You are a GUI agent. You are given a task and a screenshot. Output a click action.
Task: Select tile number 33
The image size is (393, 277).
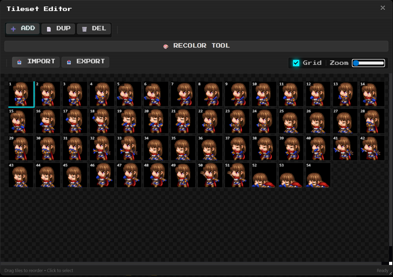tap(129, 148)
